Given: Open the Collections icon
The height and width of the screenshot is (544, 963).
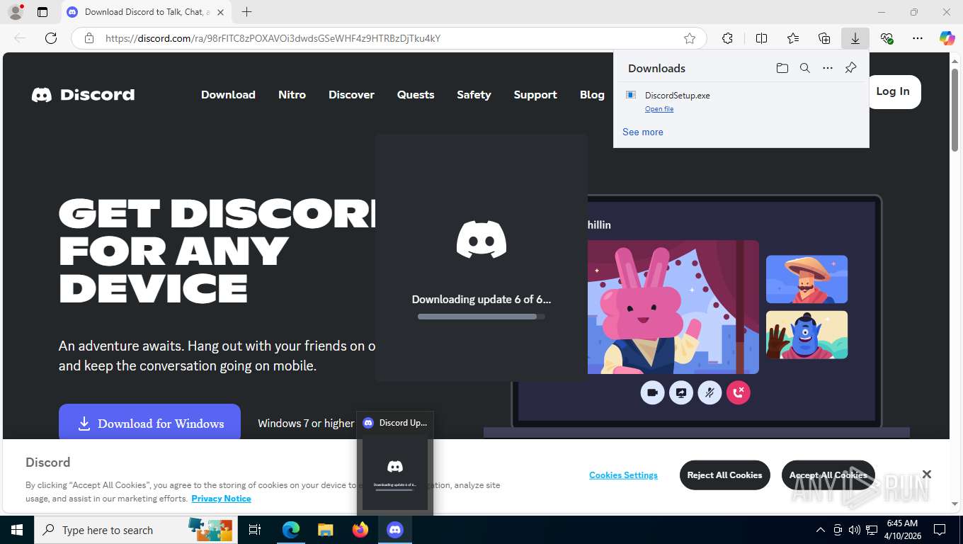Looking at the screenshot, I should (x=824, y=38).
